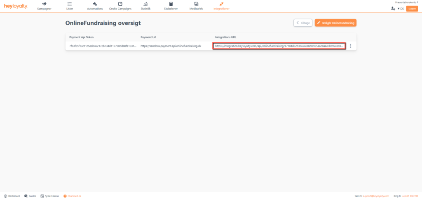The image size is (422, 200).
Task: Open the Dashboard link in the footer
Action: [12, 196]
